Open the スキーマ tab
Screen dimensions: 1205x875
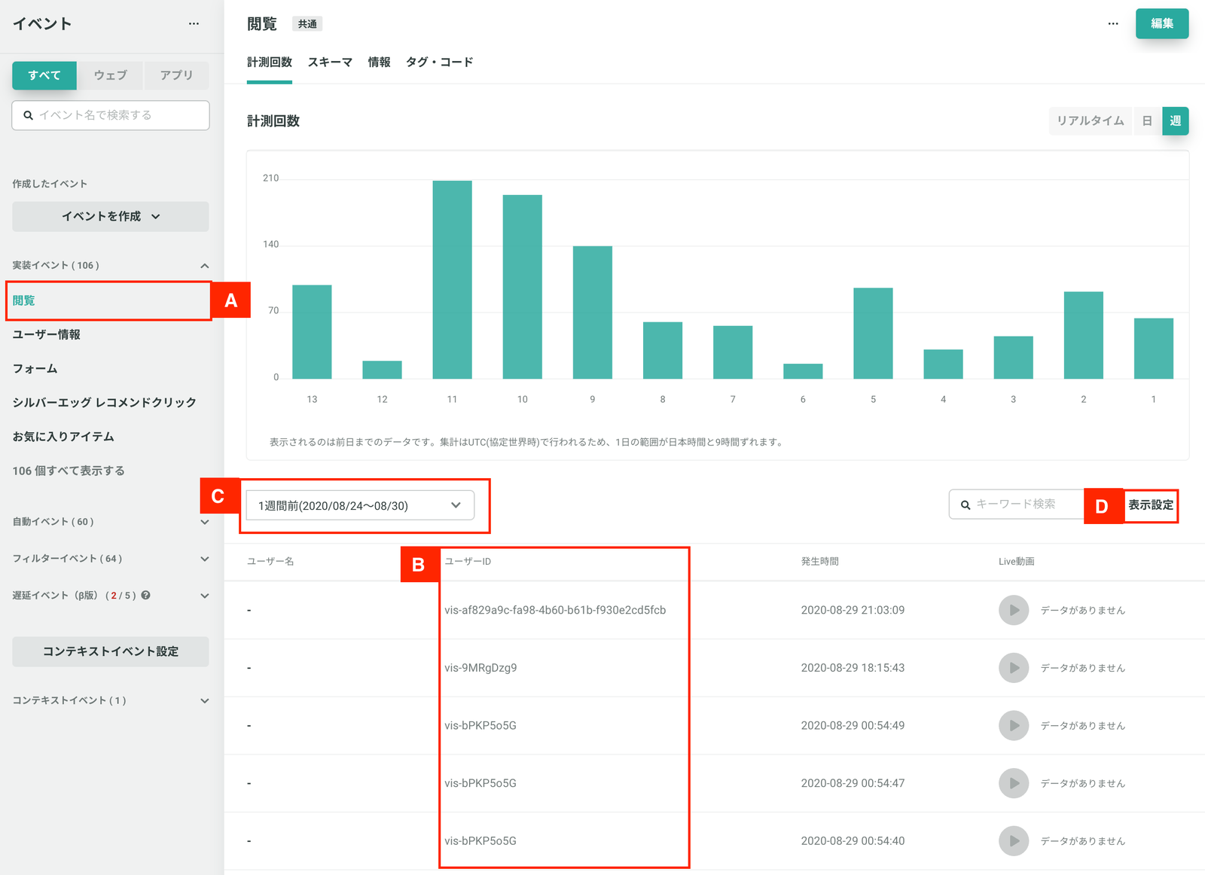330,62
